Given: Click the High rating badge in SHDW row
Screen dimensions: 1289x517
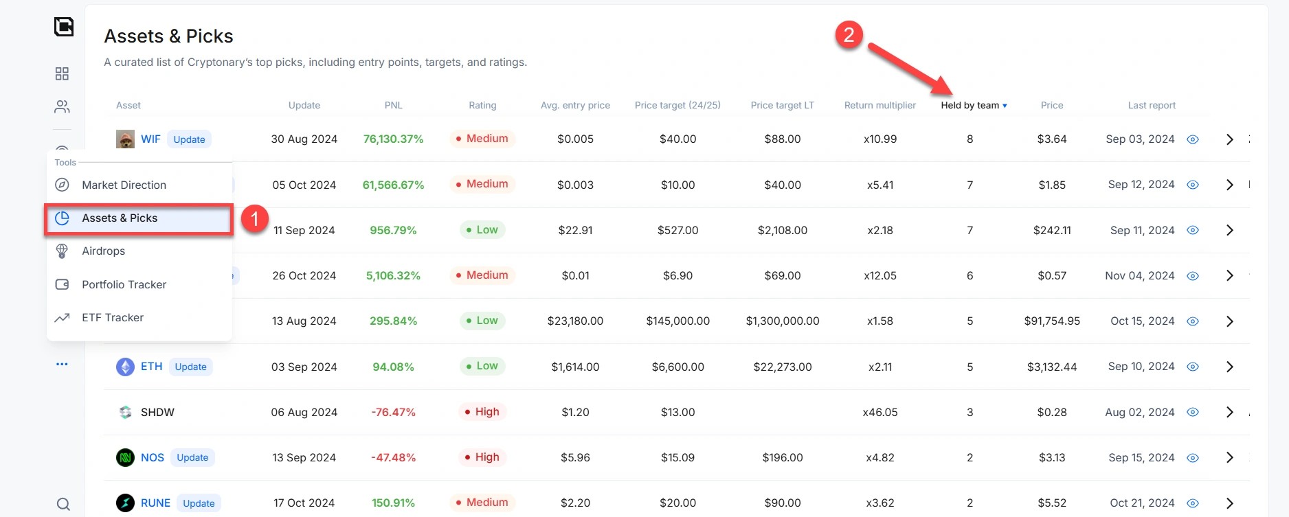Looking at the screenshot, I should [x=482, y=412].
